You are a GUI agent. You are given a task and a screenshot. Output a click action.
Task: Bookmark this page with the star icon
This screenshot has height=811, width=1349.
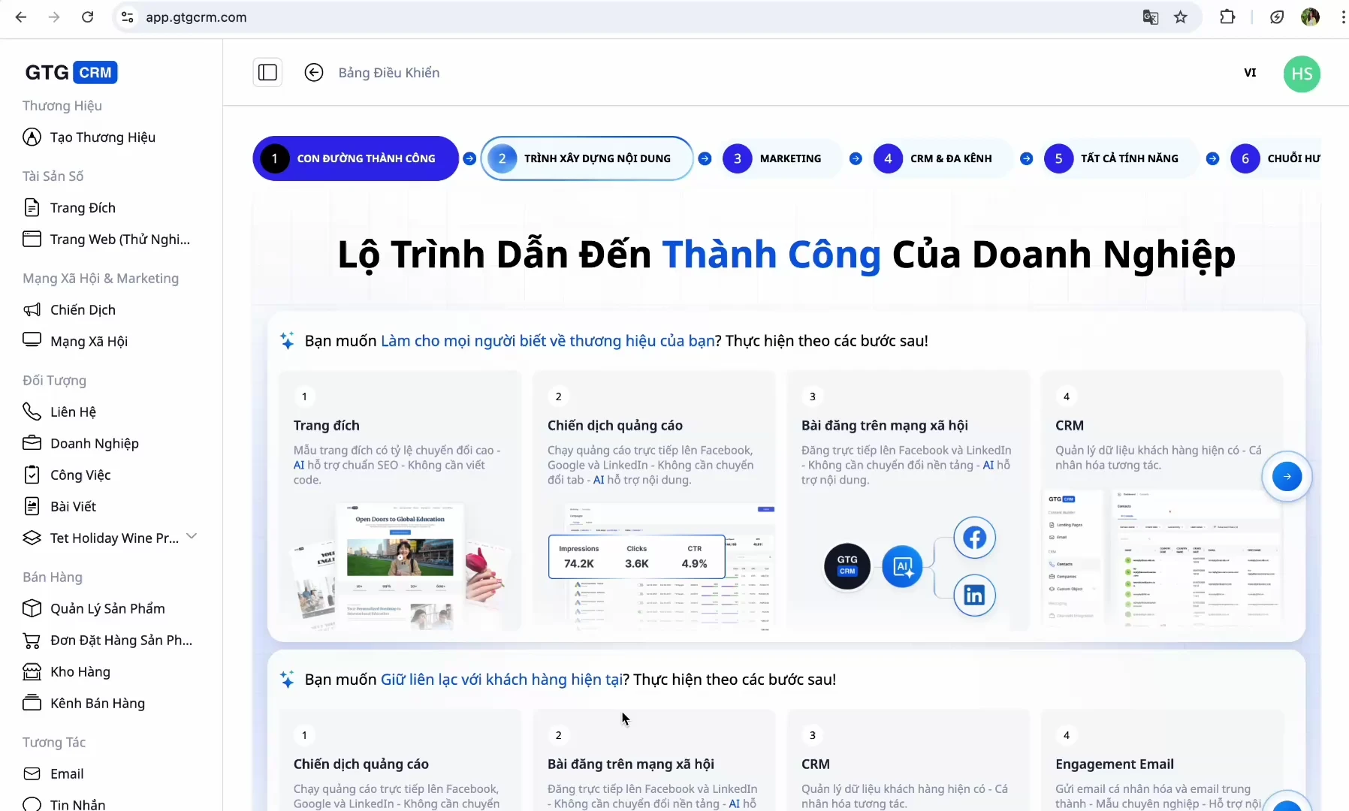point(1181,17)
